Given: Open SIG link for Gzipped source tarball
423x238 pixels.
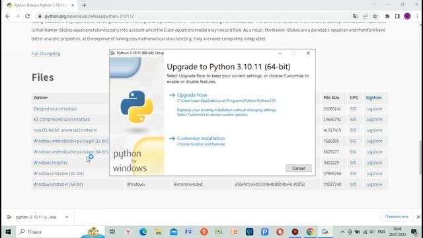Looking at the screenshot, I should click(x=353, y=108).
